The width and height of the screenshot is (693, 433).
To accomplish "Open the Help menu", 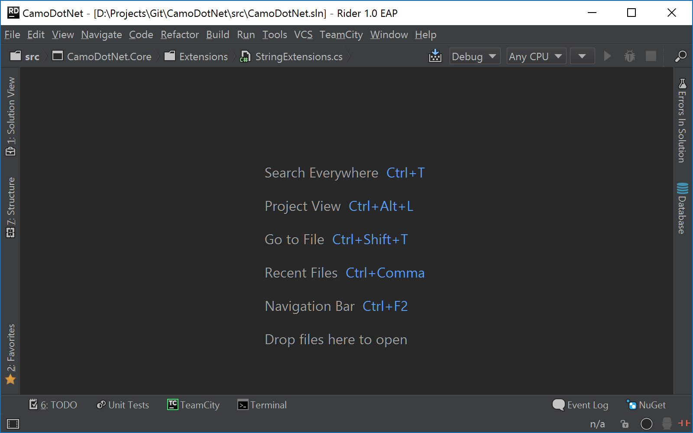I will [426, 35].
